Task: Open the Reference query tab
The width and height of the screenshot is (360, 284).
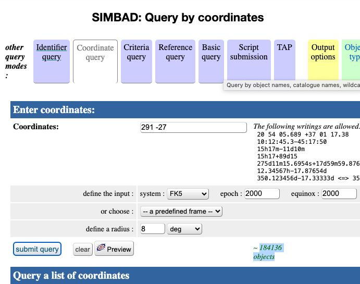Action: click(175, 61)
